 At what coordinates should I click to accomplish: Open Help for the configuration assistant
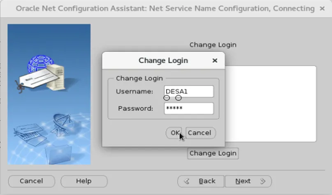point(84,181)
